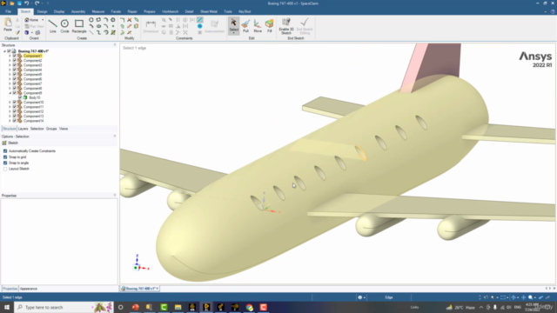Image resolution: width=557 pixels, height=313 pixels.
Task: Open File Explorer from the taskbar
Action: click(178, 307)
